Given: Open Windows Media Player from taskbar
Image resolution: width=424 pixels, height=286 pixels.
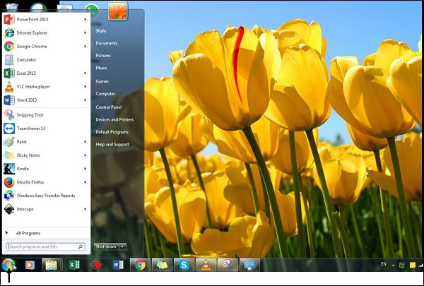Looking at the screenshot, I should point(30,265).
